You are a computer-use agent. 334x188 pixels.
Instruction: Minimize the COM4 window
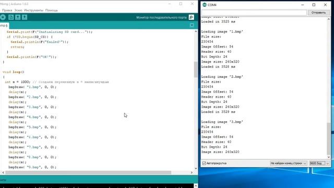point(303,5)
